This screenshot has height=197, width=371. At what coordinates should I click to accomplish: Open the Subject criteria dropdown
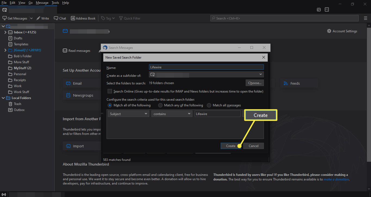[x=128, y=114]
